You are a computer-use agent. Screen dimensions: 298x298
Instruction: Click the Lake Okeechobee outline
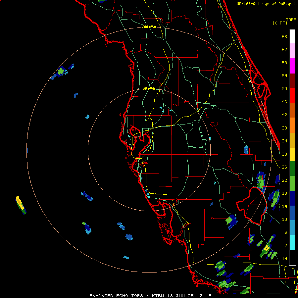252,205
